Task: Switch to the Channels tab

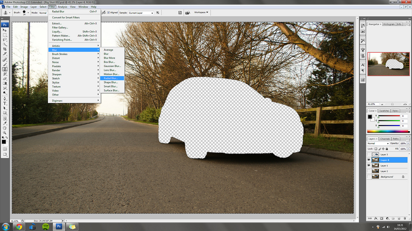Action: coord(385,139)
